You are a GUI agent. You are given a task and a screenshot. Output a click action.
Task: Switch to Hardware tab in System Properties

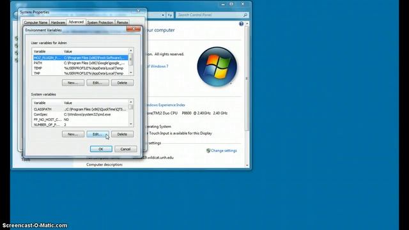[58, 23]
